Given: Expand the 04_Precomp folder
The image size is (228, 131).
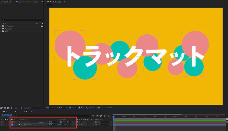Looking at the screenshot, I should pos(1,26).
